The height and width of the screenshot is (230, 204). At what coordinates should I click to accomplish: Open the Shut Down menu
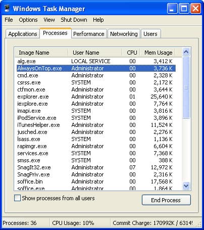(74, 20)
